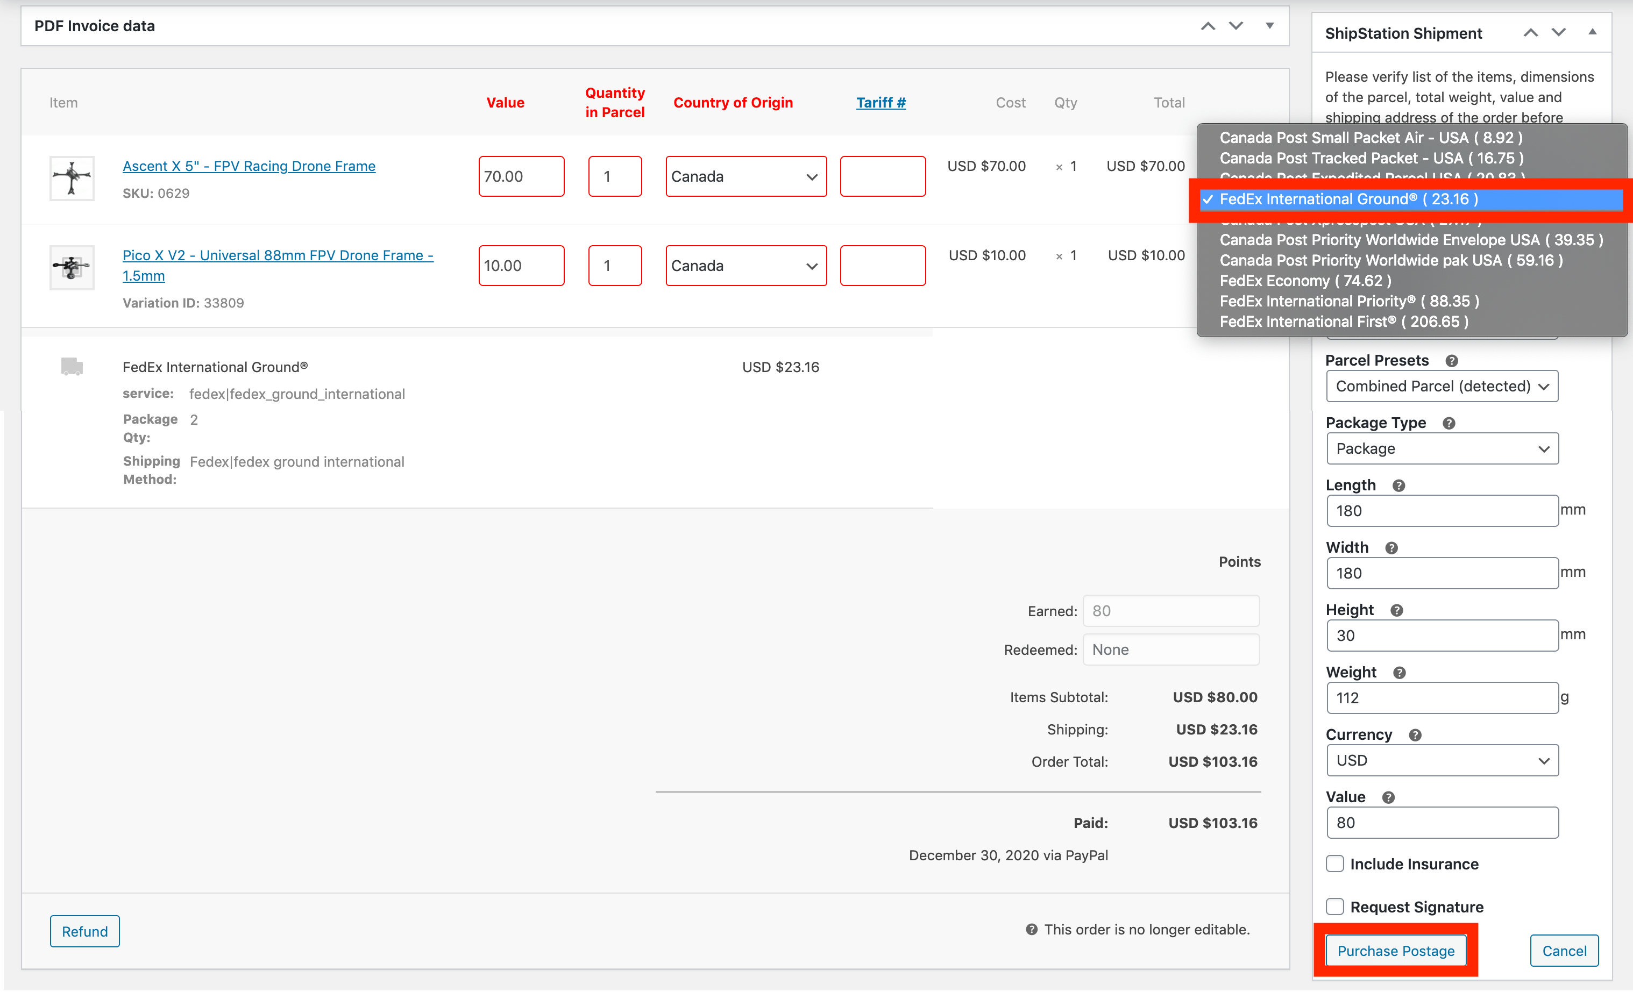Screen dimensions: 1633x992
Task: Move ShipStation Shipment panel down
Action: (x=1558, y=32)
